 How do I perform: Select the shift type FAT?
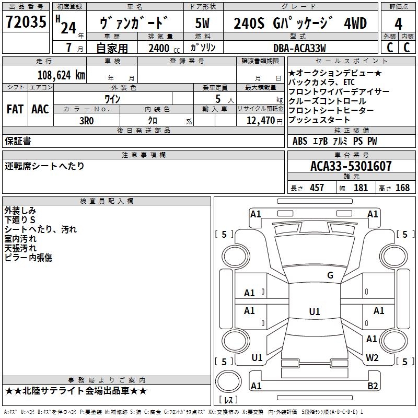coord(15,109)
